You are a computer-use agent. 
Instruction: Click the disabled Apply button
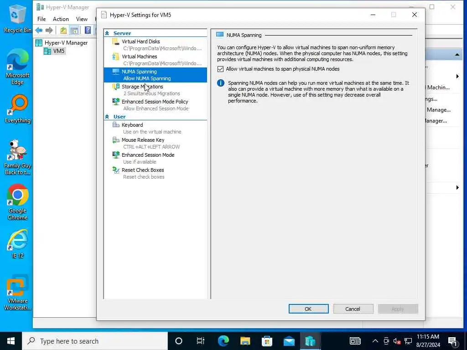(x=398, y=309)
